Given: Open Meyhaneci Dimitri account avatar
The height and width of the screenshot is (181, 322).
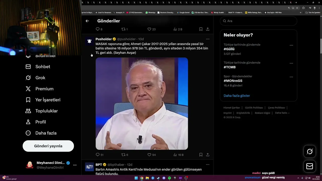Looking at the screenshot, I should click(x=30, y=165).
